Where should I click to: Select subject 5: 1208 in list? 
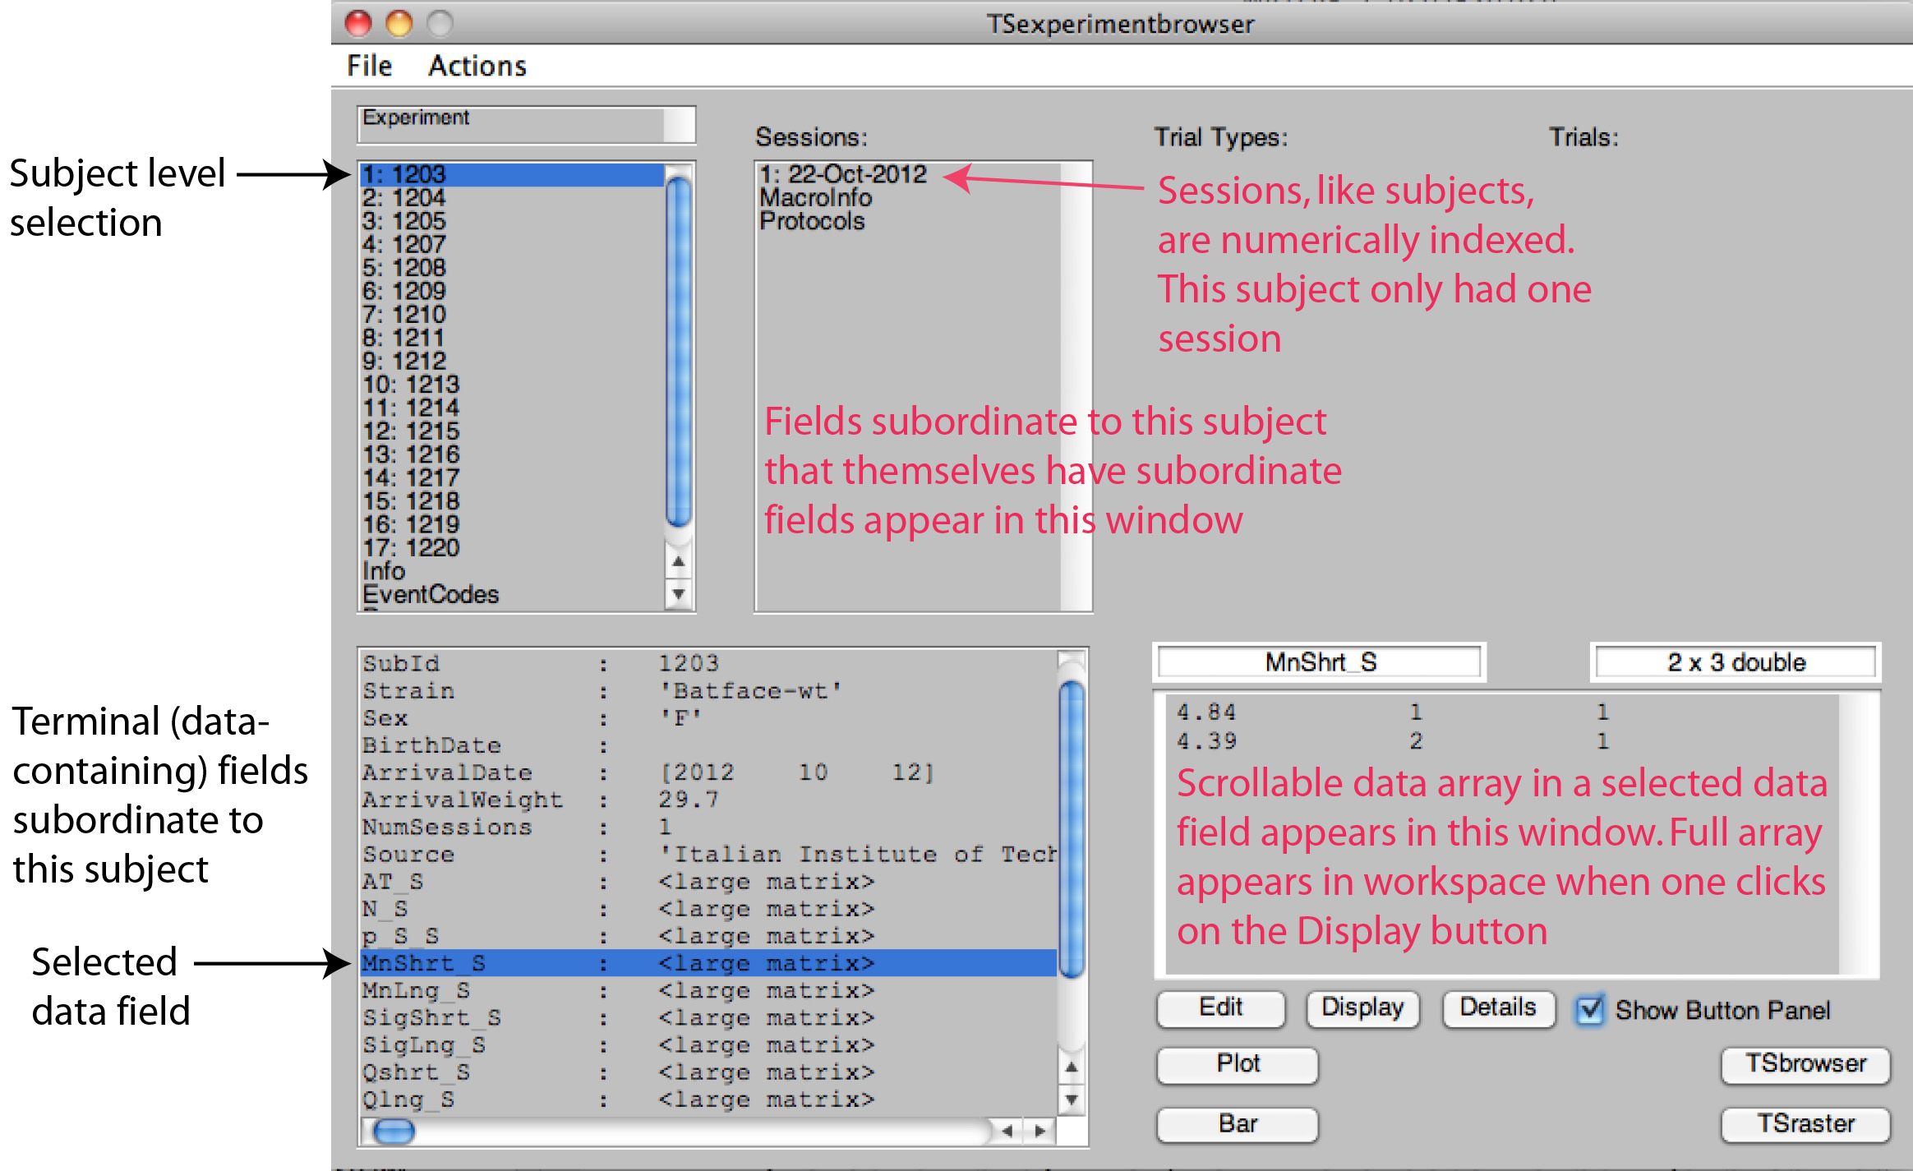pyautogui.click(x=404, y=268)
